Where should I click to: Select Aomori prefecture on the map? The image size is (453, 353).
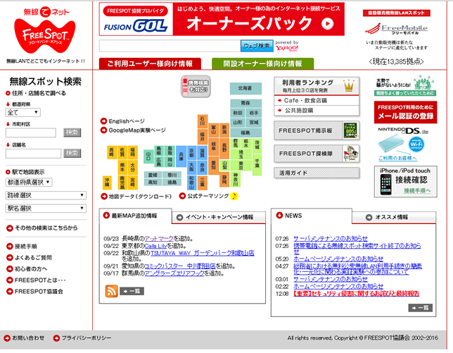[x=245, y=104]
